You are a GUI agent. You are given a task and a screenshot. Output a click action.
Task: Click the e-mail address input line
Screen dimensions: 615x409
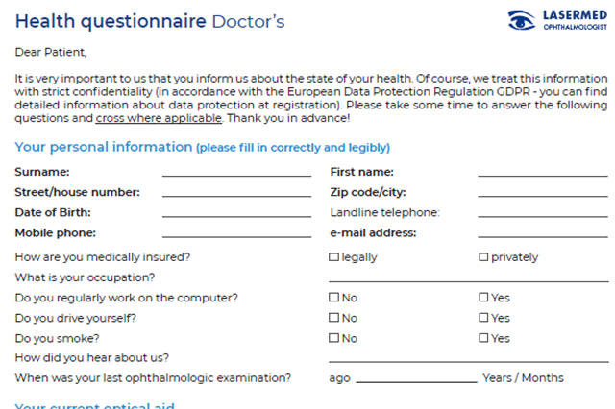tap(542, 233)
